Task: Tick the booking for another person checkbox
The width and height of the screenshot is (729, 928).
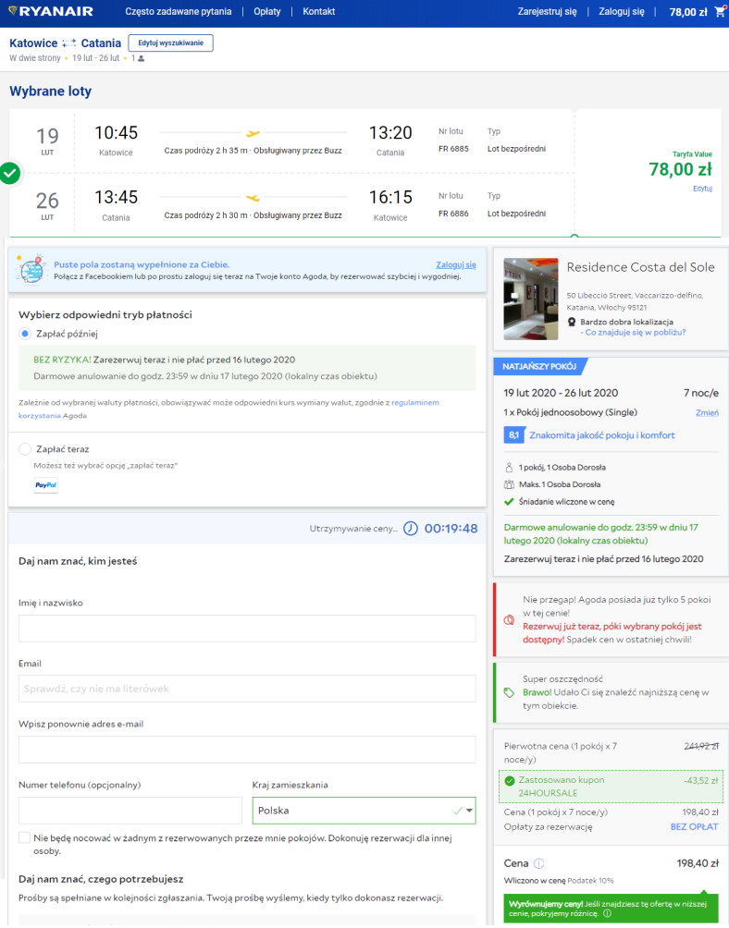Action: tap(24, 837)
